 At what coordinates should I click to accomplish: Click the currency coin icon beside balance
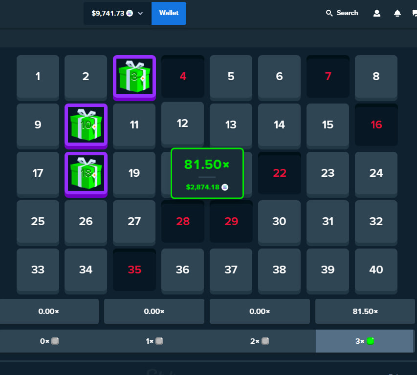tap(130, 13)
